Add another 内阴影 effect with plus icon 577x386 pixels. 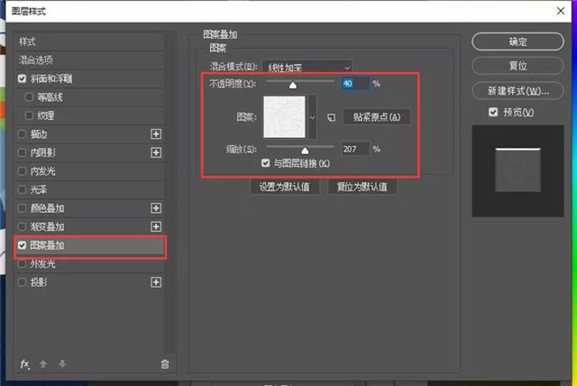[x=156, y=152]
